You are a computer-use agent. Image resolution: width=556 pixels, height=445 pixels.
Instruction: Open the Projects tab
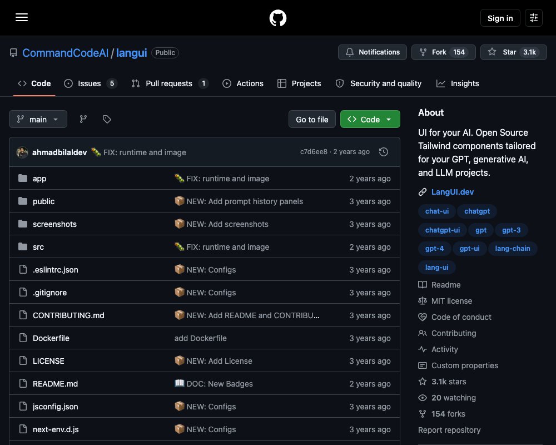point(299,83)
